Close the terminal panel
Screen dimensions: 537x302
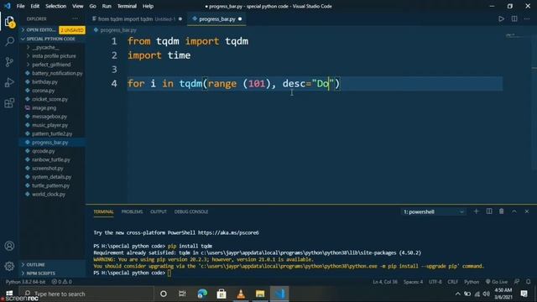click(527, 211)
